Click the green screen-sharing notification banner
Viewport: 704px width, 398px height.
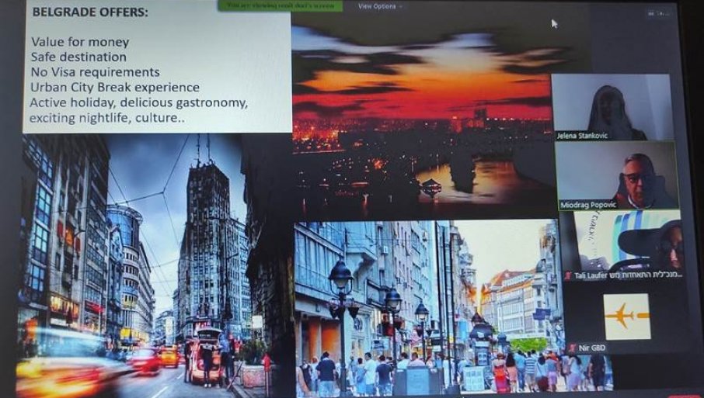[280, 6]
